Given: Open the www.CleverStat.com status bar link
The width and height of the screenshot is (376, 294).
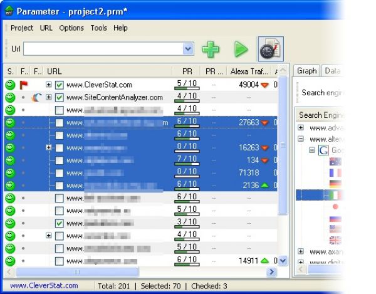Looking at the screenshot, I should [x=44, y=286].
